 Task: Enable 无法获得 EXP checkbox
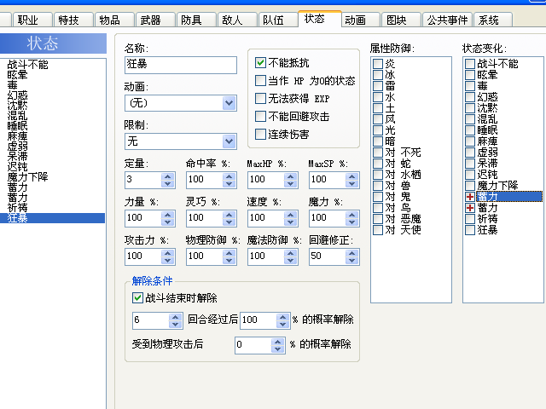tap(260, 99)
